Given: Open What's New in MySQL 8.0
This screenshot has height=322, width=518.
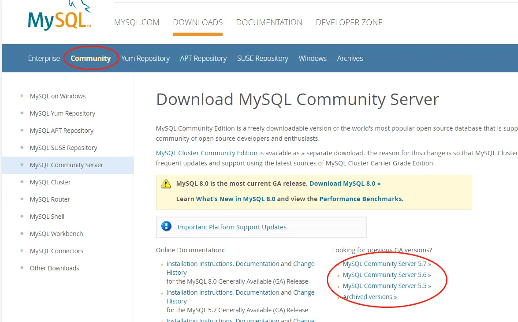Looking at the screenshot, I should coord(235,199).
